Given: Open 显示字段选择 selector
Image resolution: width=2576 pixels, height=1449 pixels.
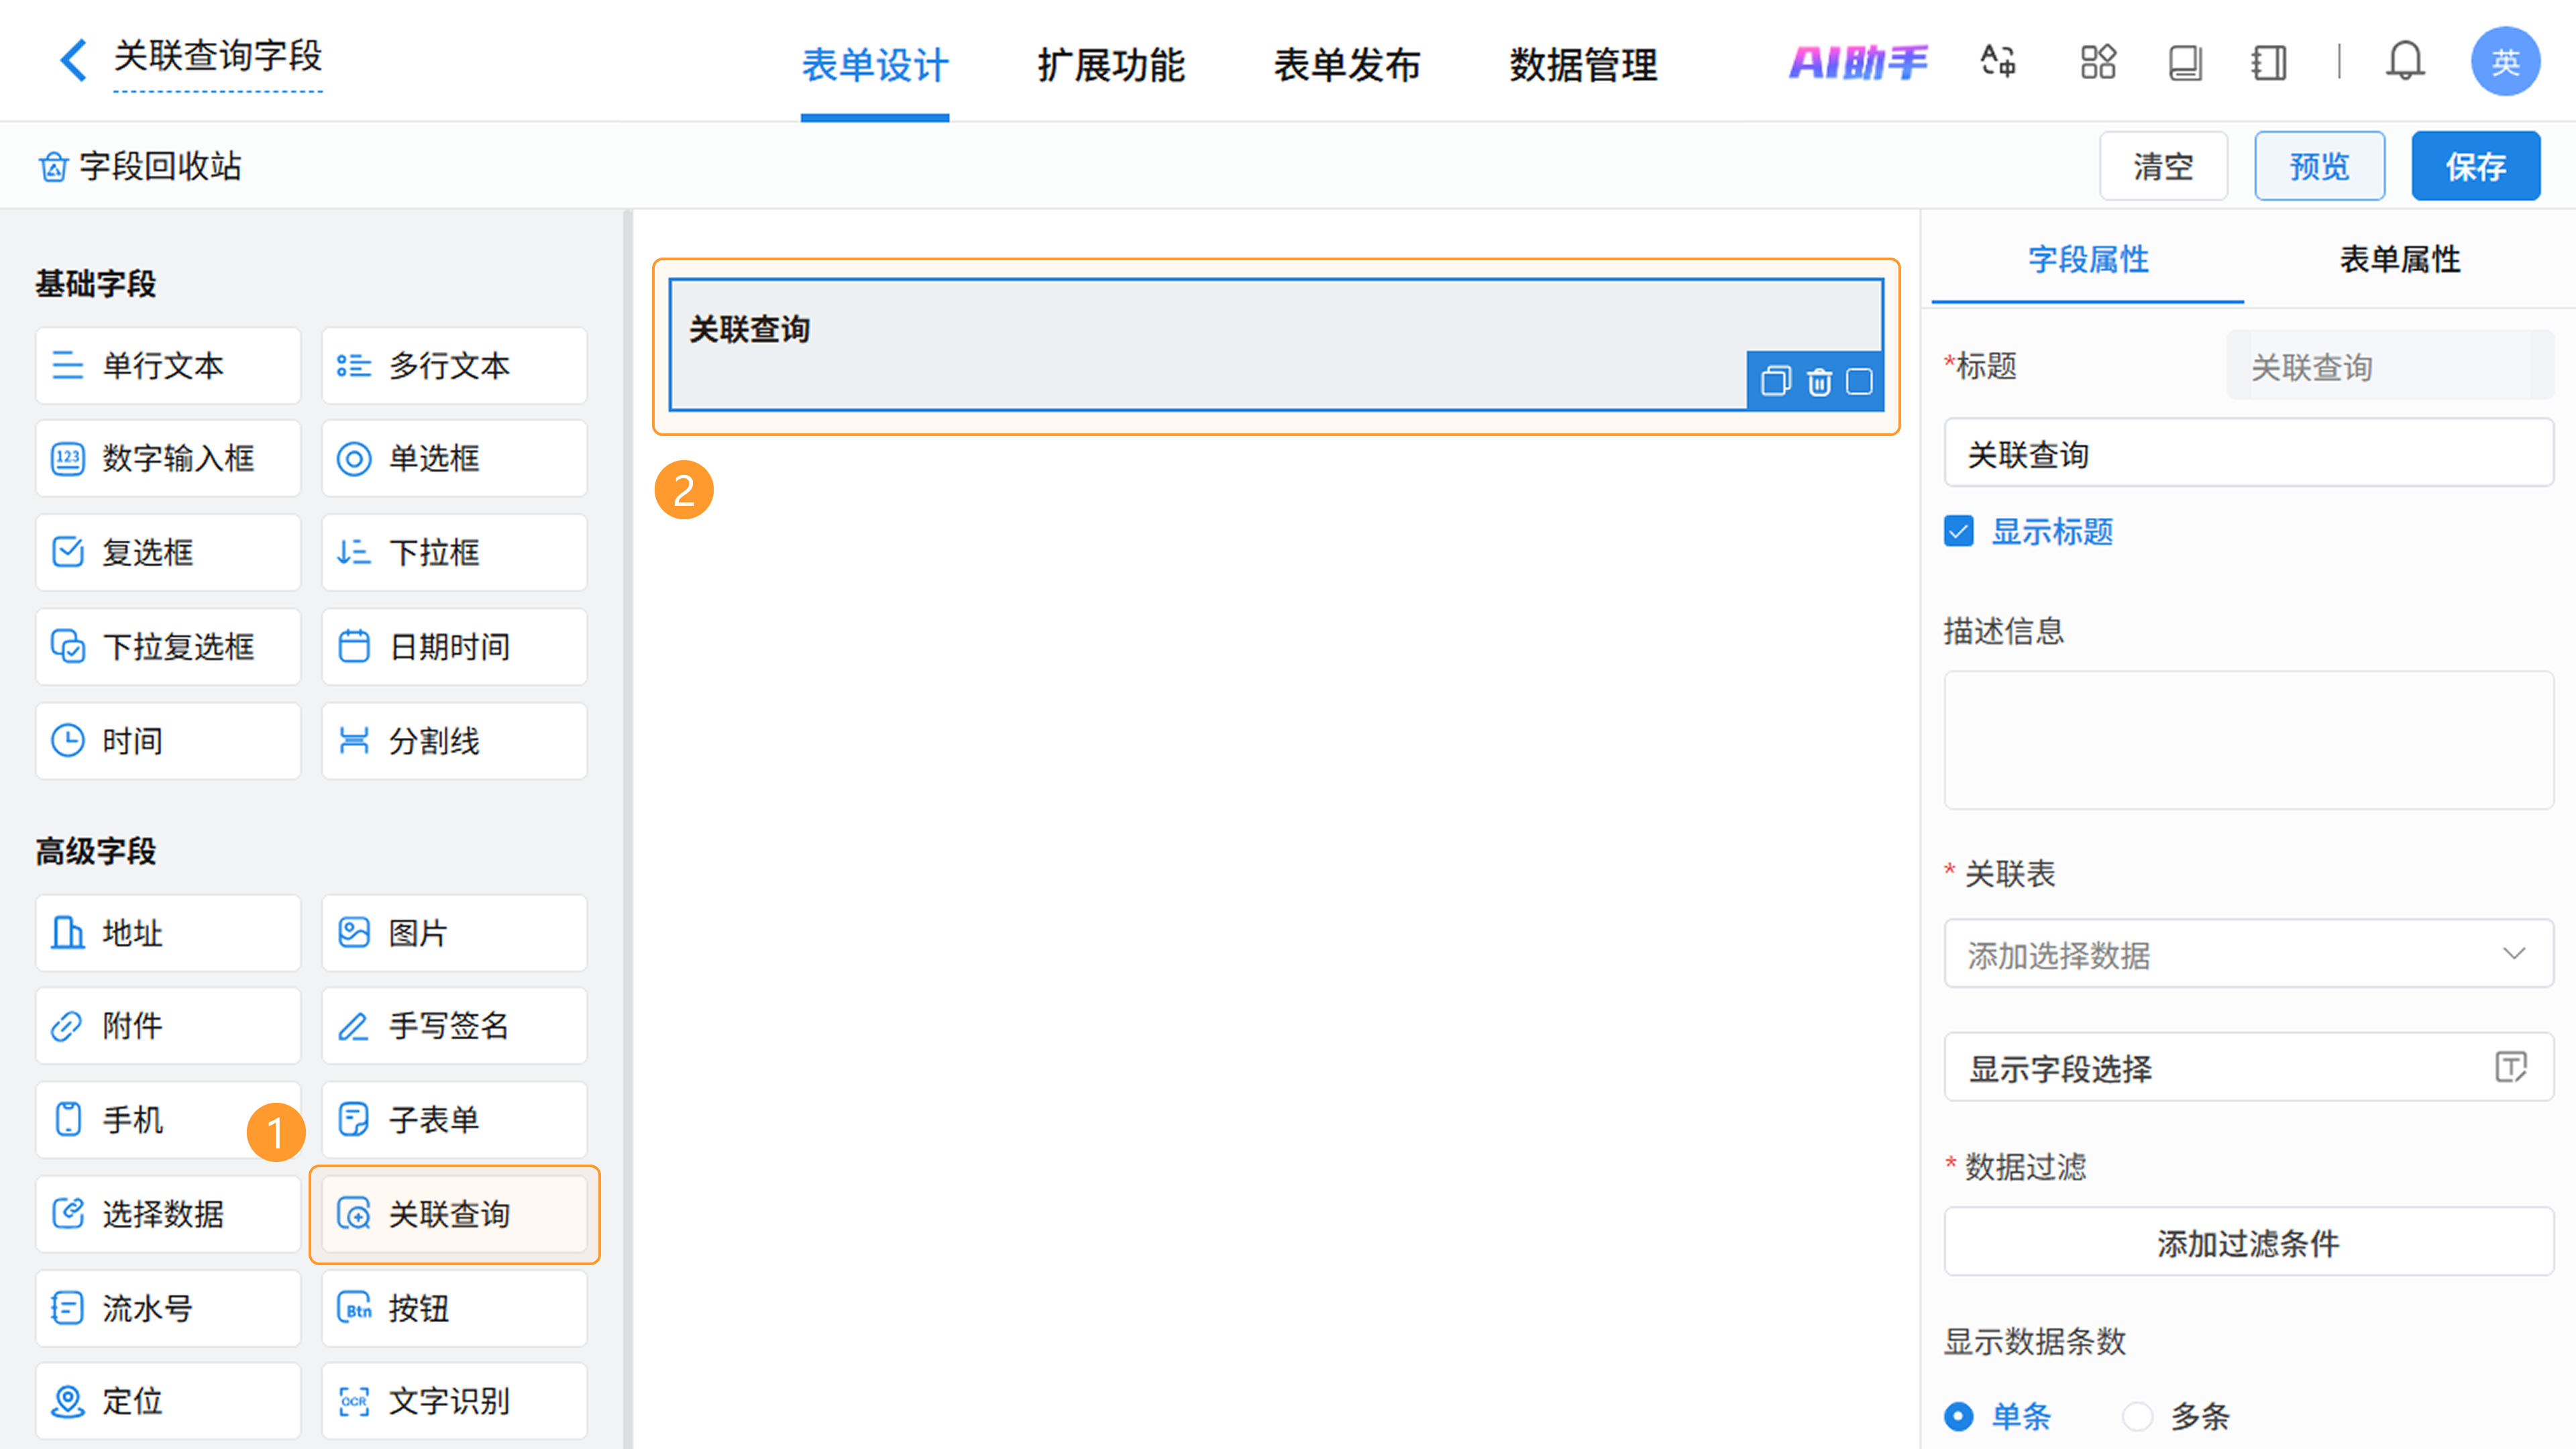Looking at the screenshot, I should (x=2248, y=1067).
